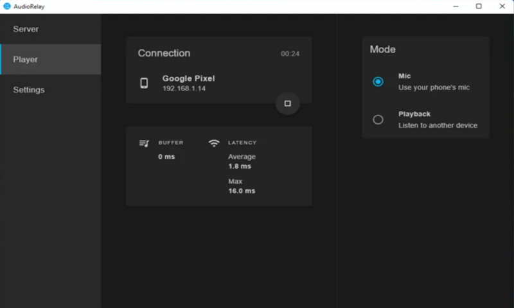Click the 'Use your phone's mic' description
The width and height of the screenshot is (514, 308).
pyautogui.click(x=434, y=87)
